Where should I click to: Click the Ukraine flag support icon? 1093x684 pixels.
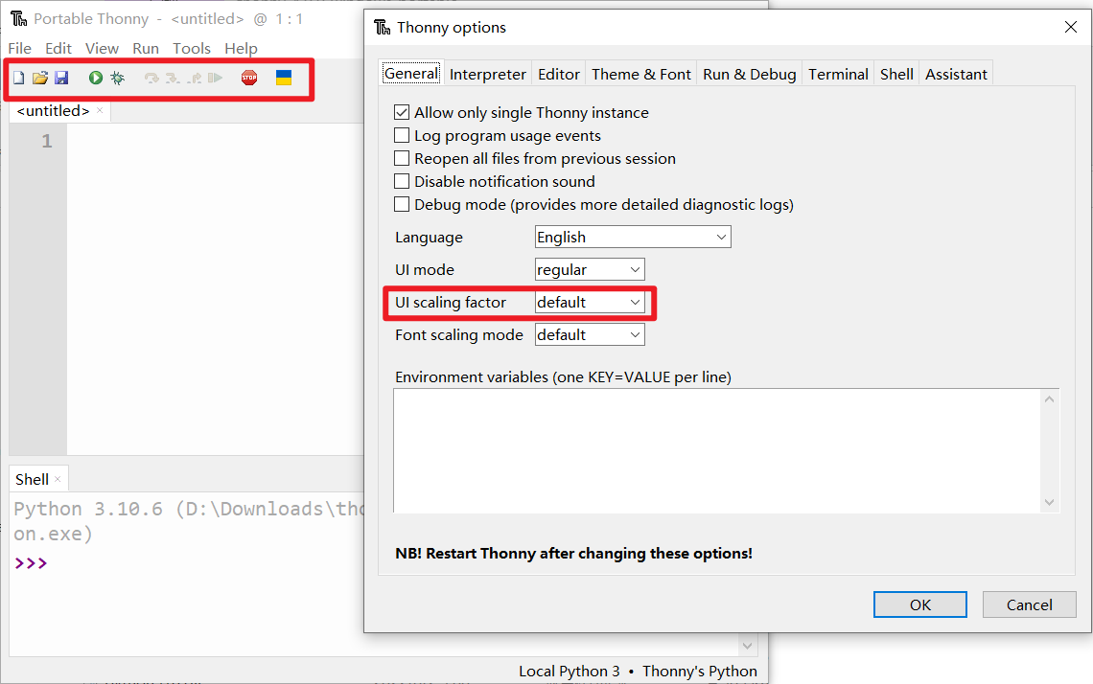[283, 78]
